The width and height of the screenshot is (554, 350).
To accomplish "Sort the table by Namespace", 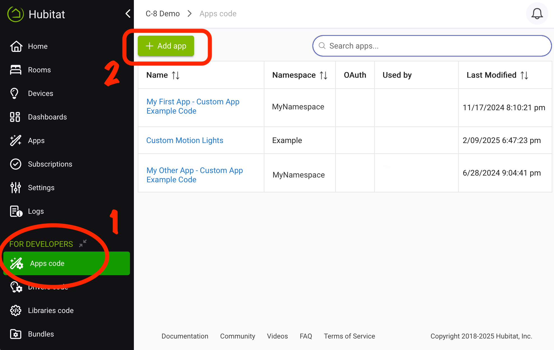I will click(x=323, y=75).
